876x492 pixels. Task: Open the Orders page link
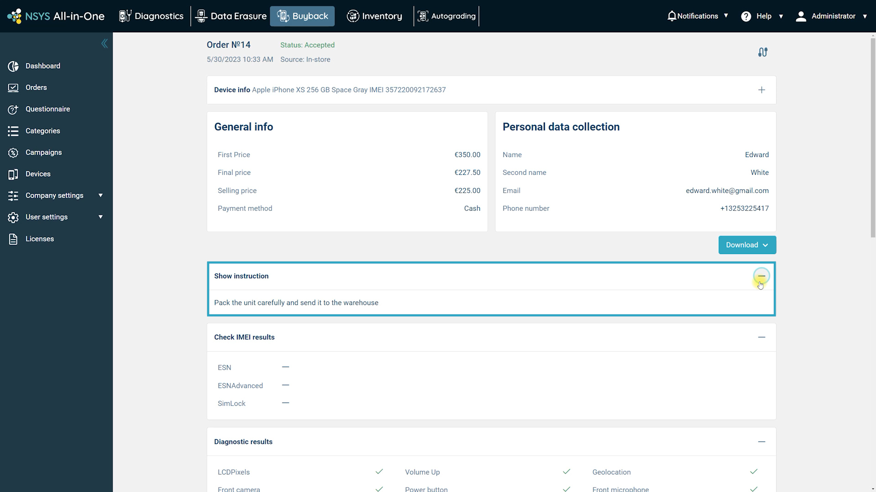(x=36, y=87)
